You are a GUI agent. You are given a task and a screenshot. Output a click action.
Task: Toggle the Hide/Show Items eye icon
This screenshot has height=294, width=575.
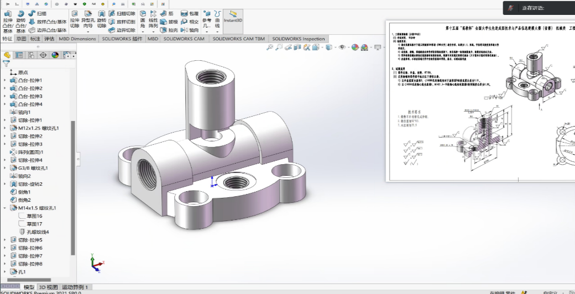[x=342, y=48]
